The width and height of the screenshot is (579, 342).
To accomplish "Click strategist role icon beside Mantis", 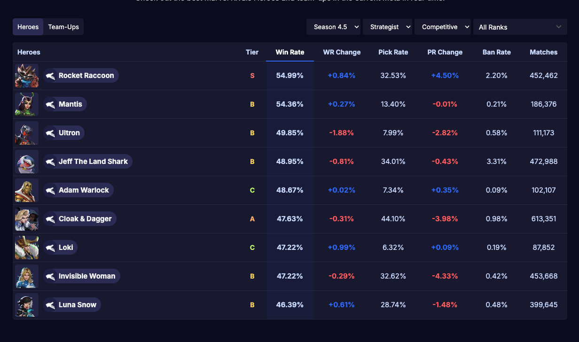I will point(50,104).
